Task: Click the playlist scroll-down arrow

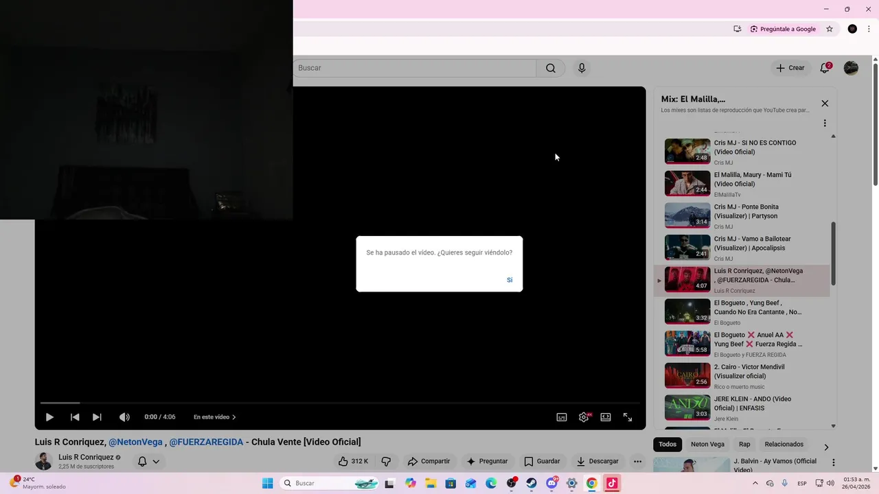Action: (x=833, y=426)
